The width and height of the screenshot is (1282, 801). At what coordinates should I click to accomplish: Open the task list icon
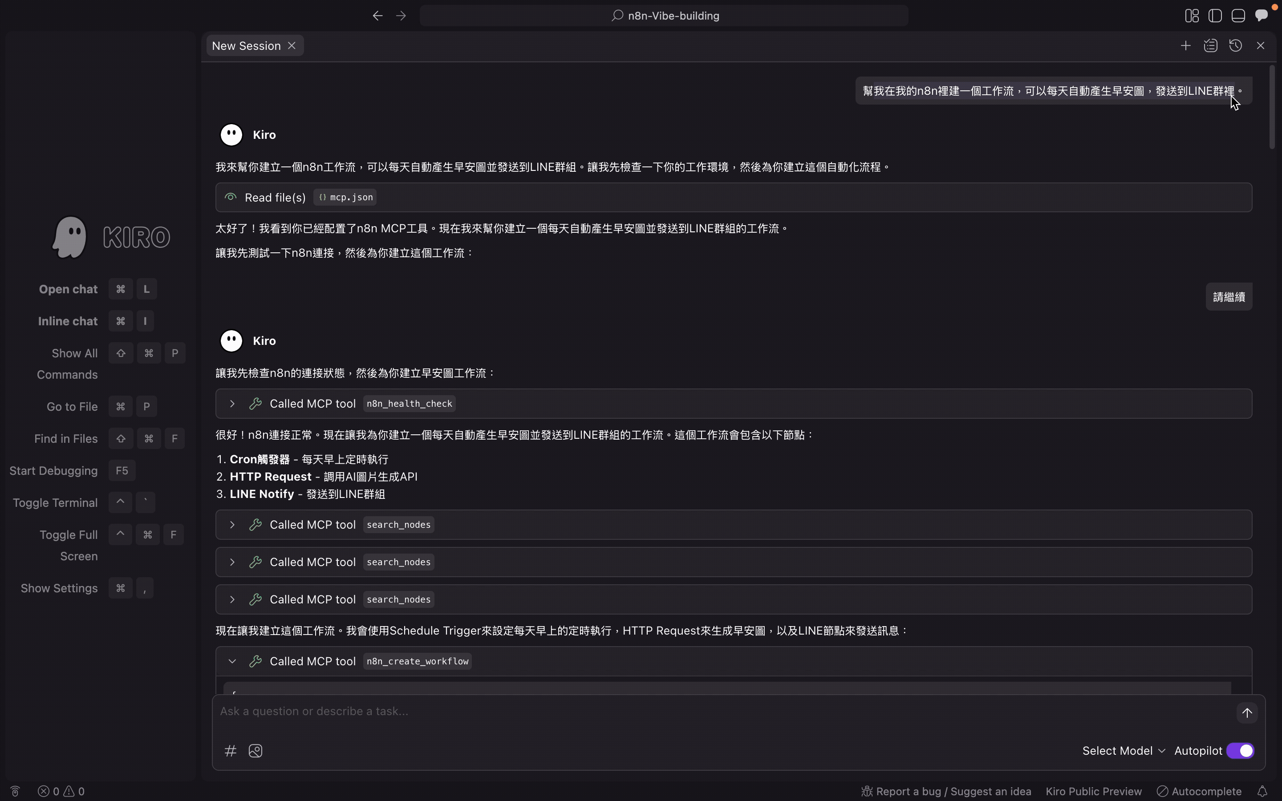[x=1210, y=46]
